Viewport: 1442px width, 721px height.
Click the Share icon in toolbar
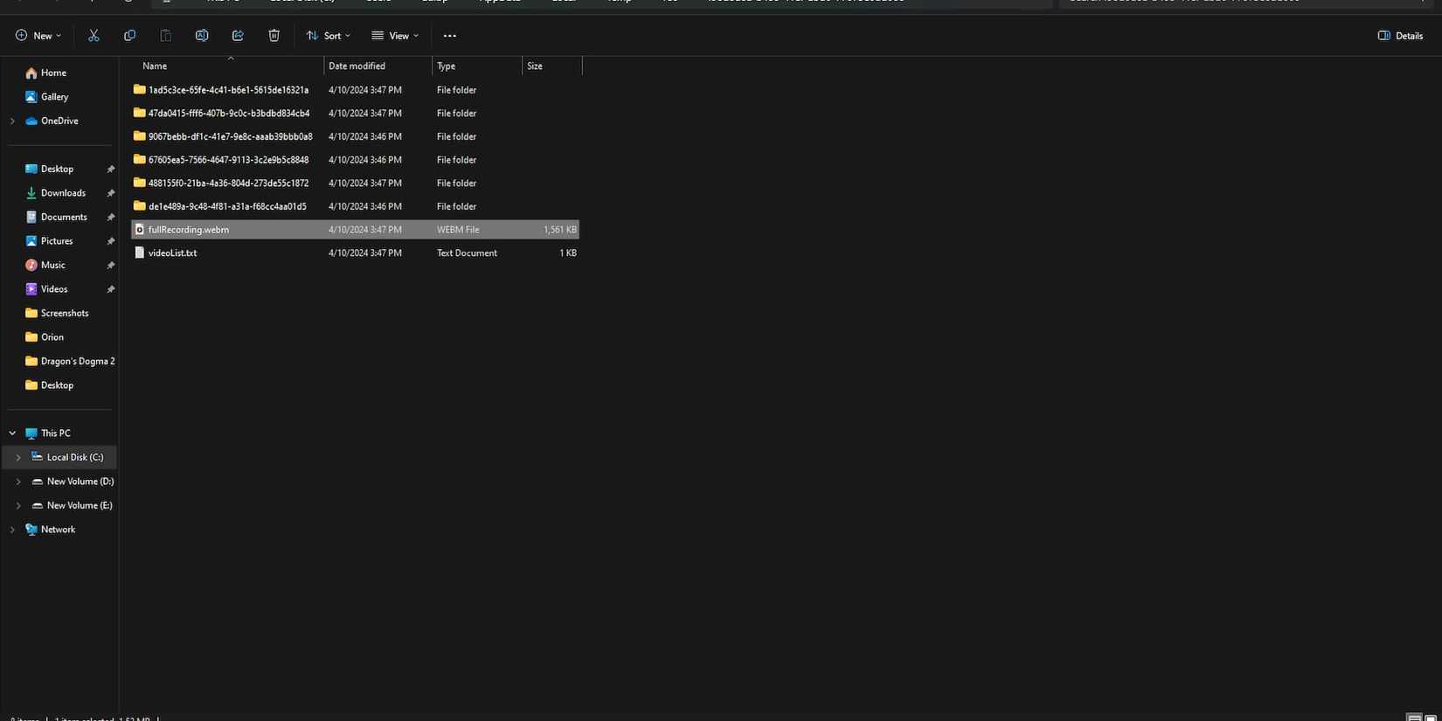pyautogui.click(x=238, y=36)
